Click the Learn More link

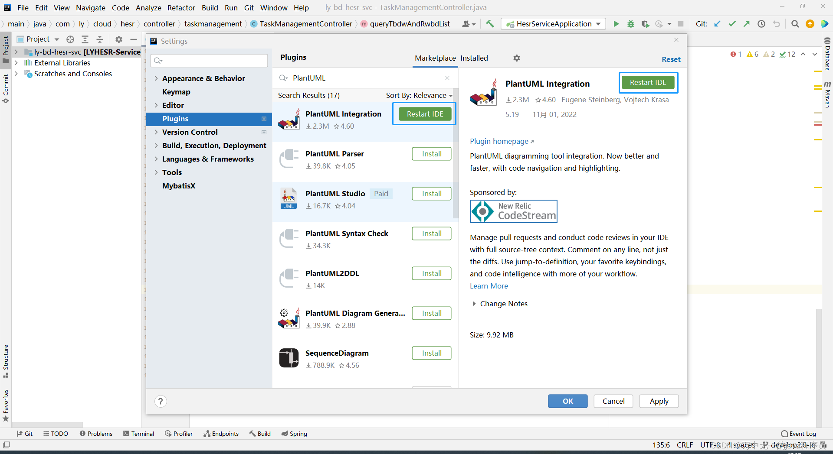point(489,286)
